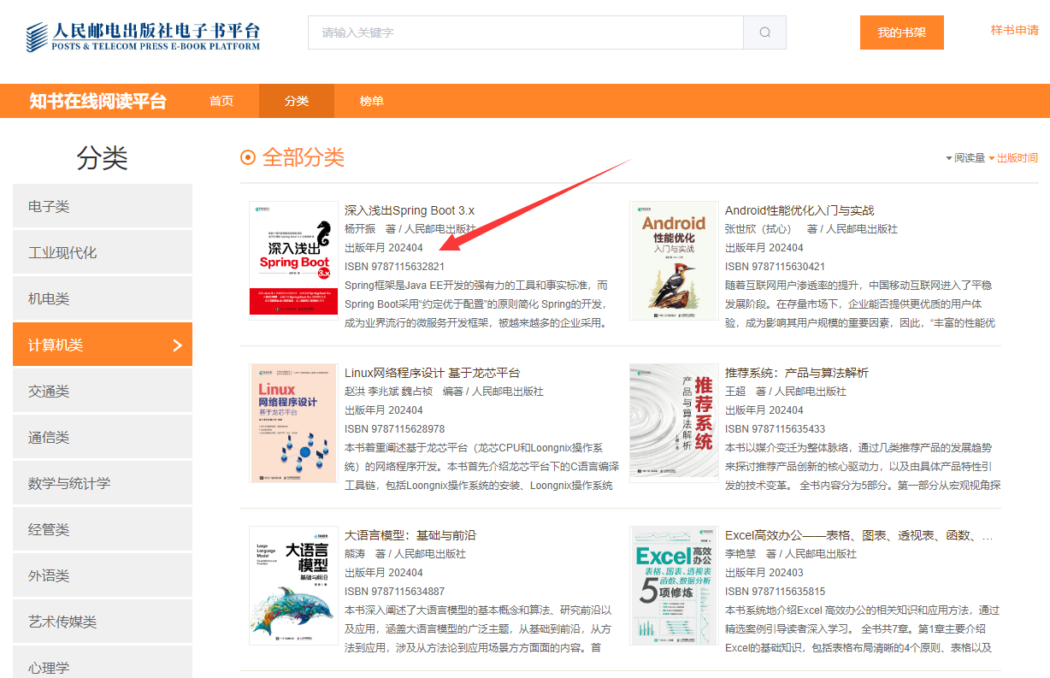This screenshot has width=1050, height=678.
Task: Focus the keyword search input field
Action: (x=525, y=32)
